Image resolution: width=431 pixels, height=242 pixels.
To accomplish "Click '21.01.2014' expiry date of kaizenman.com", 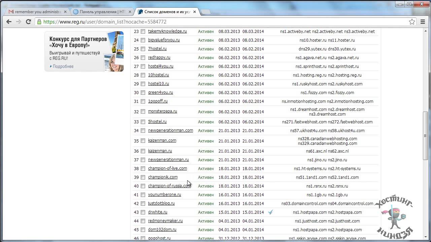I will pyautogui.click(x=253, y=140).
